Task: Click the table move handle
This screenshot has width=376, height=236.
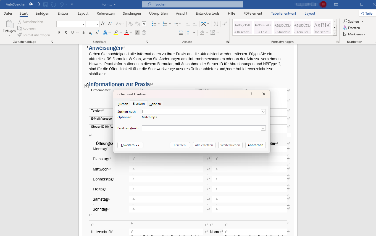Action: [86, 86]
